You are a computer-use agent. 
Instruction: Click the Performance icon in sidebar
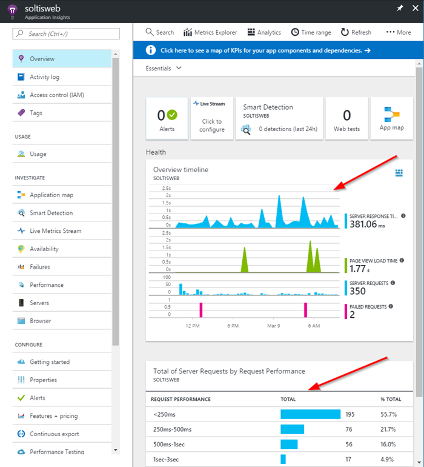pyautogui.click(x=21, y=284)
